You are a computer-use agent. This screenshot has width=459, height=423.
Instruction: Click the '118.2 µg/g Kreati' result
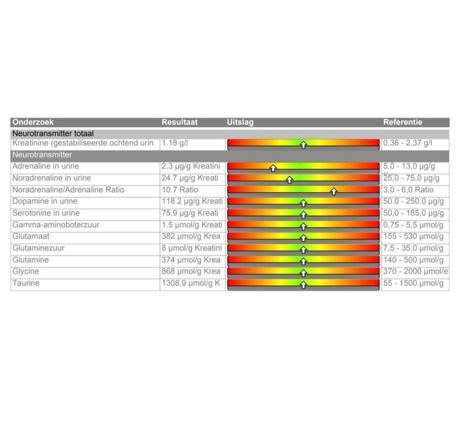(x=192, y=201)
